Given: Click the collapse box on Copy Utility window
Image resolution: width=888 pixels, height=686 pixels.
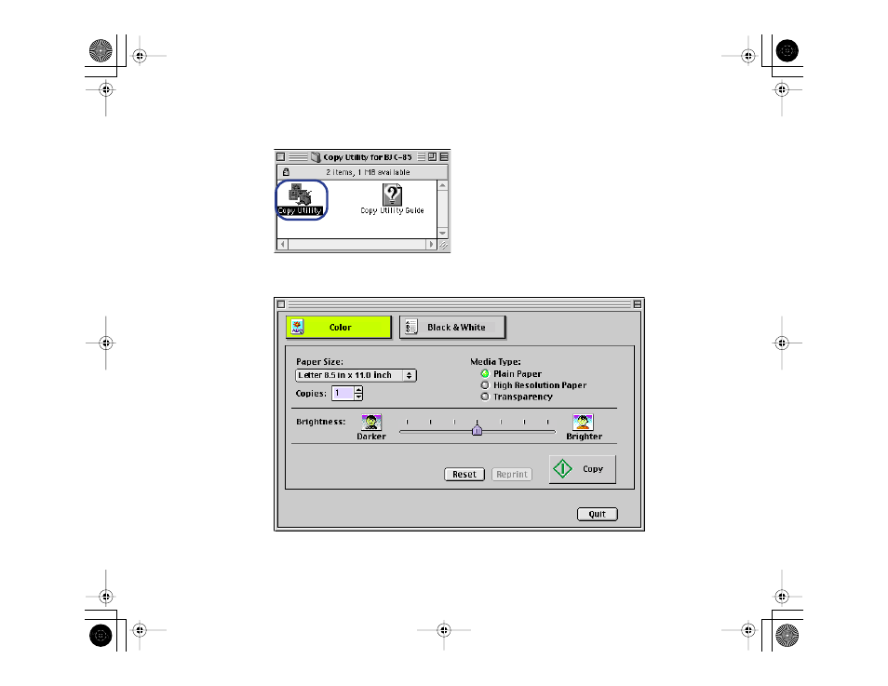Looking at the screenshot, I should click(x=637, y=303).
